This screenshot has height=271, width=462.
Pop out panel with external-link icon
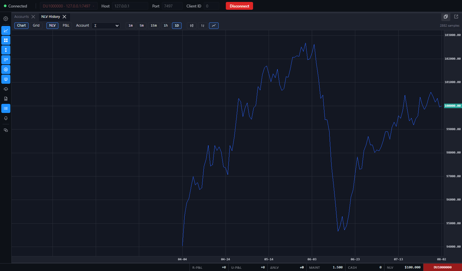click(456, 17)
